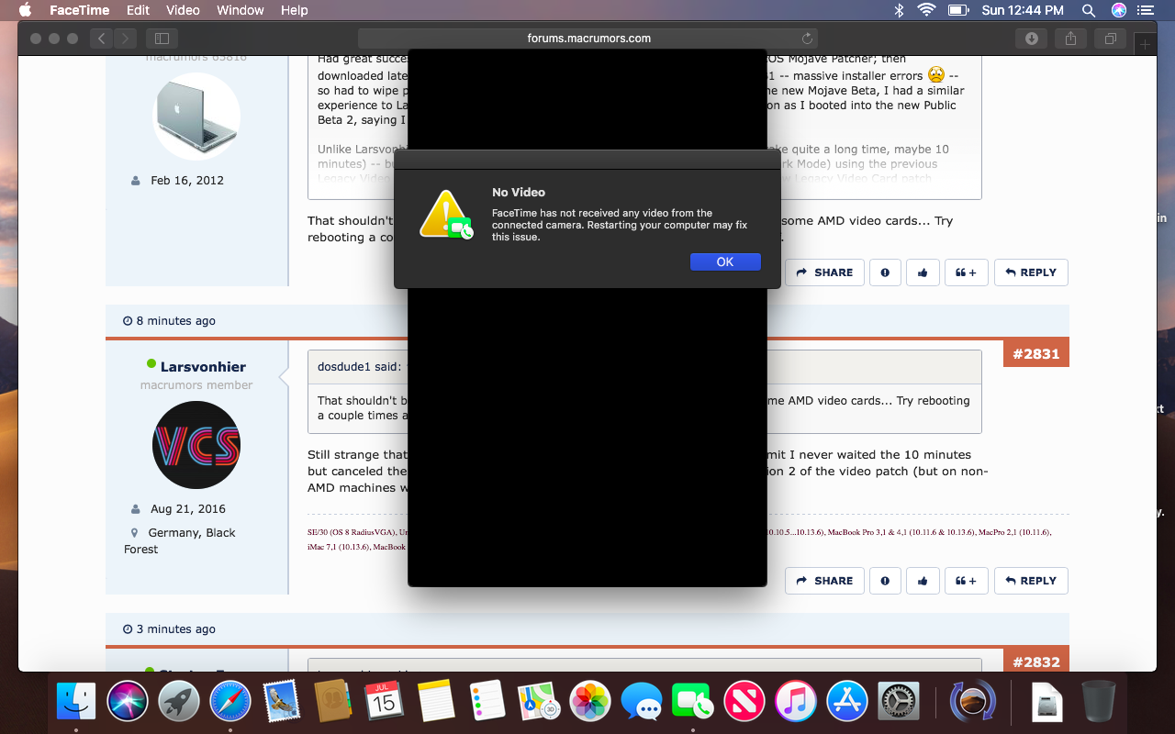This screenshot has height=734, width=1175.
Task: Open Launchpad from the Dock
Action: pos(179,703)
